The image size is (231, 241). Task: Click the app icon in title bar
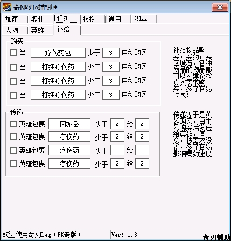coord(7,7)
